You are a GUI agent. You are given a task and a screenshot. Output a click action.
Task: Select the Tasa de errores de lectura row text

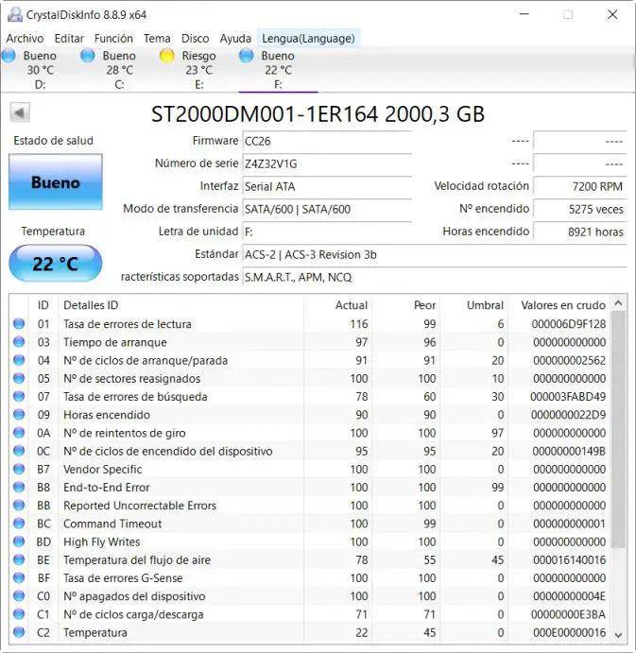point(127,324)
